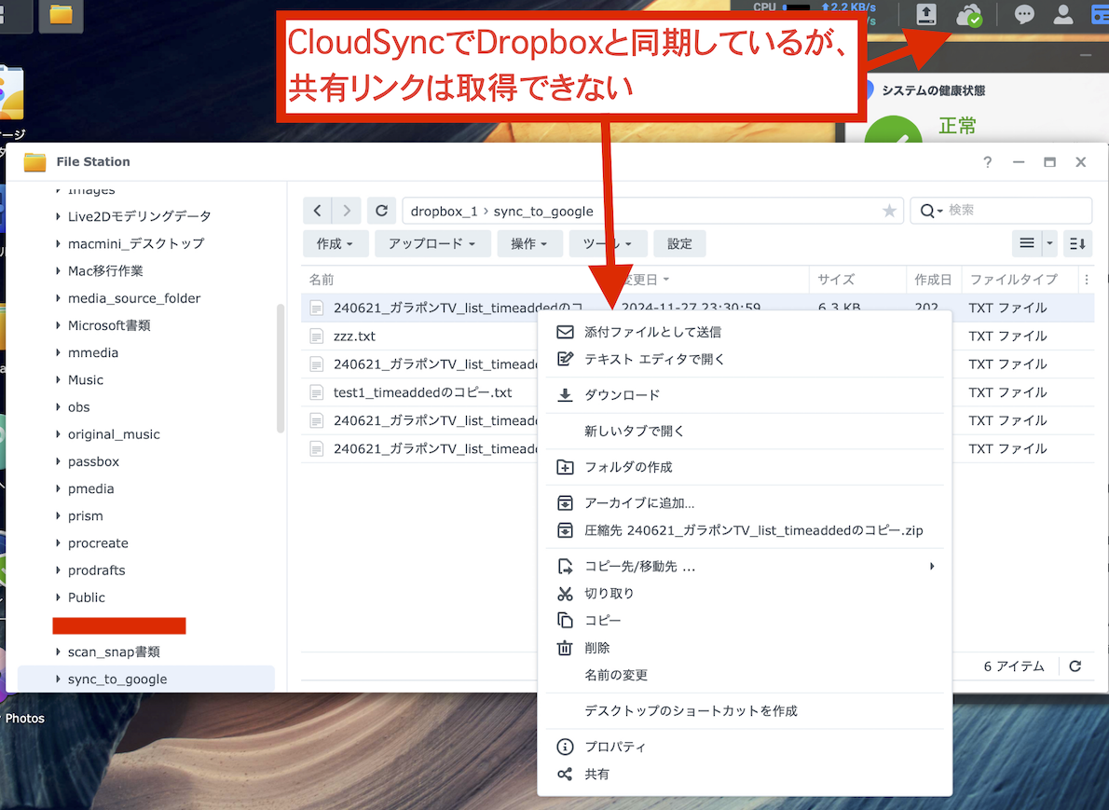Click the user account icon
Image resolution: width=1109 pixels, height=810 pixels.
pyautogui.click(x=1062, y=15)
